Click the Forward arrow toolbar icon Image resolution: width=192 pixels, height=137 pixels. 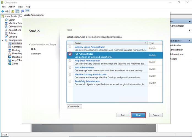7,11
